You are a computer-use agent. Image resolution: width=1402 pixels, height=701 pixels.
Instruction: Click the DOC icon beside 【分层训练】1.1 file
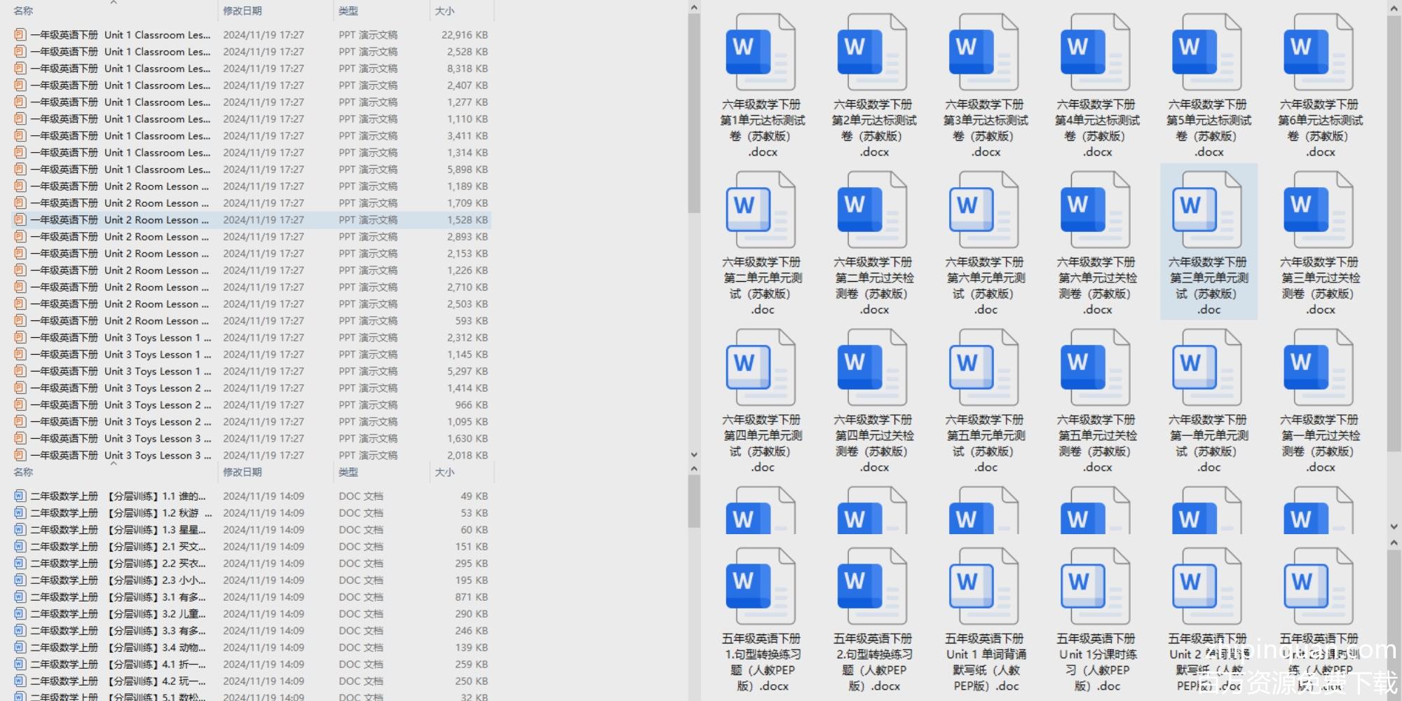[20, 496]
